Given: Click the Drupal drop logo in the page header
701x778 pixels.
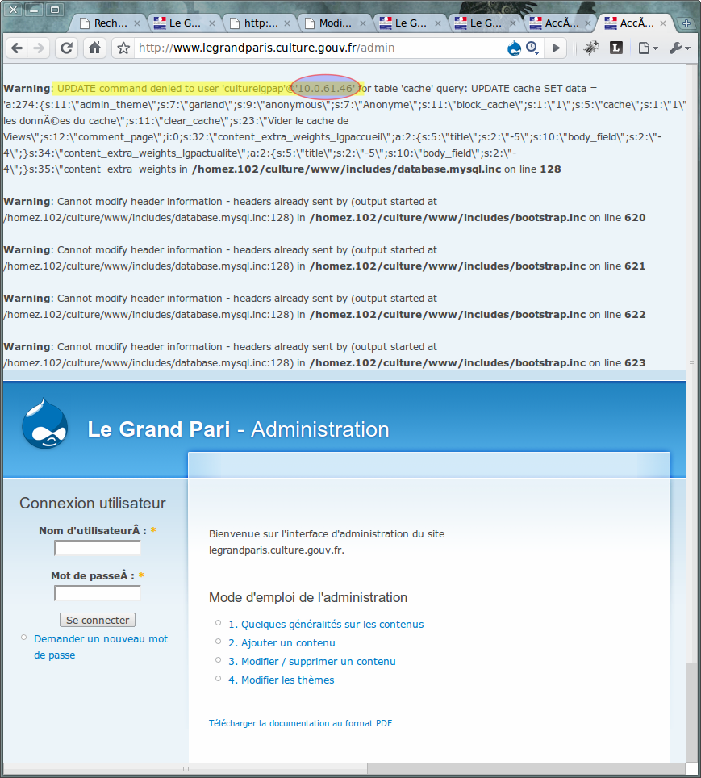Looking at the screenshot, I should point(45,424).
